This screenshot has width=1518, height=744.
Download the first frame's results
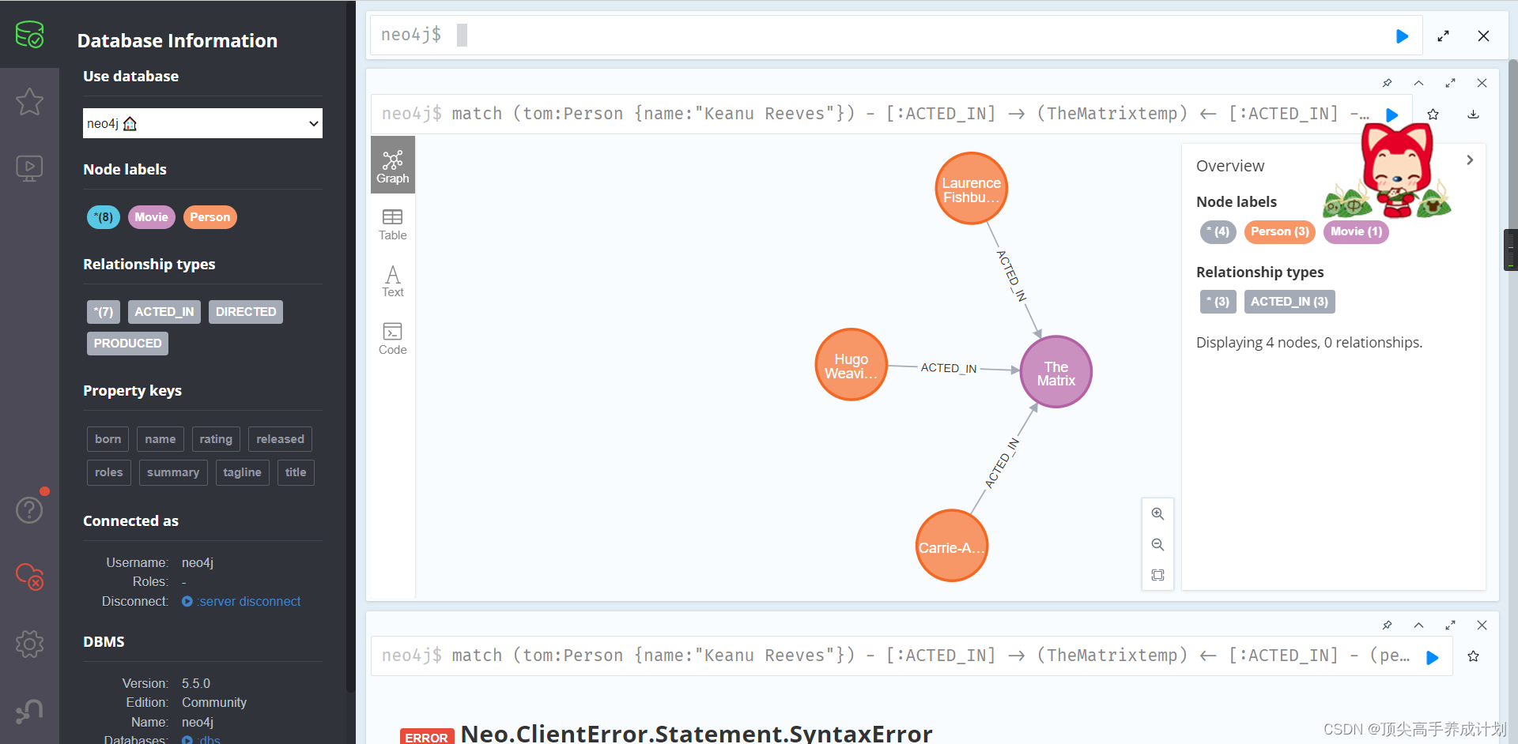tap(1473, 115)
